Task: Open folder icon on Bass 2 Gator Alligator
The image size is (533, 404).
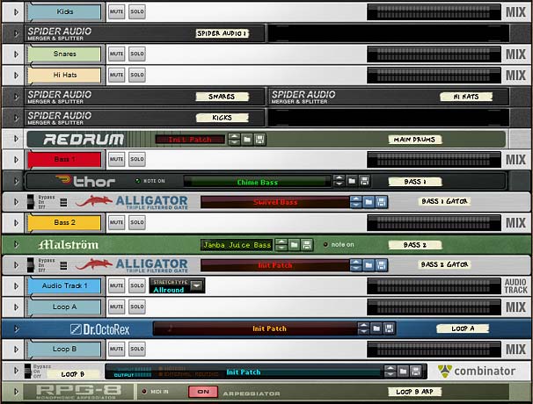Action: 369,265
